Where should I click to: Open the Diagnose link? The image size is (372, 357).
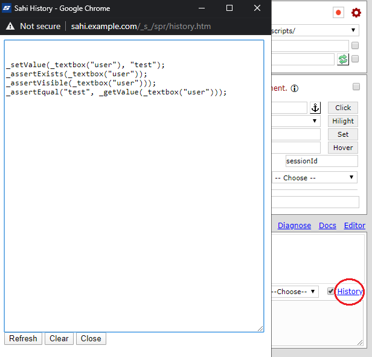[x=294, y=226]
